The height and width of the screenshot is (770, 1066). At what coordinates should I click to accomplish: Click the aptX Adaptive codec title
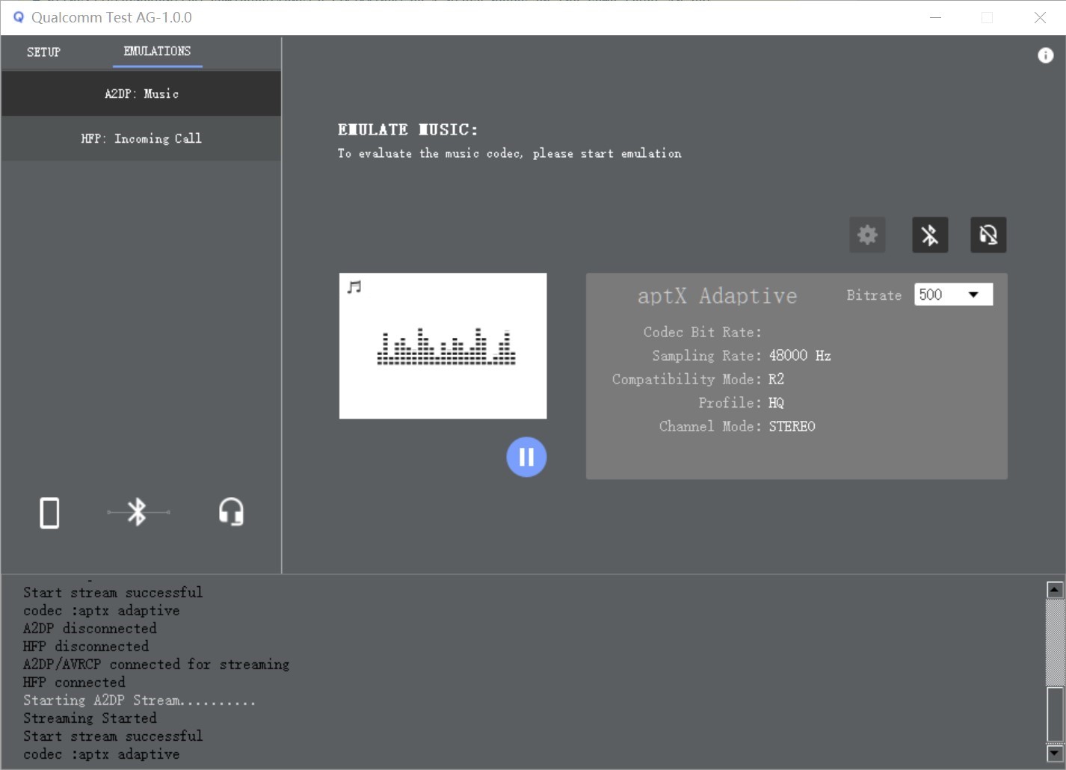coord(718,296)
